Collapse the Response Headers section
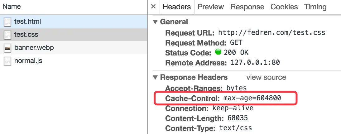Viewport: 341px width, 134px height. [x=155, y=78]
